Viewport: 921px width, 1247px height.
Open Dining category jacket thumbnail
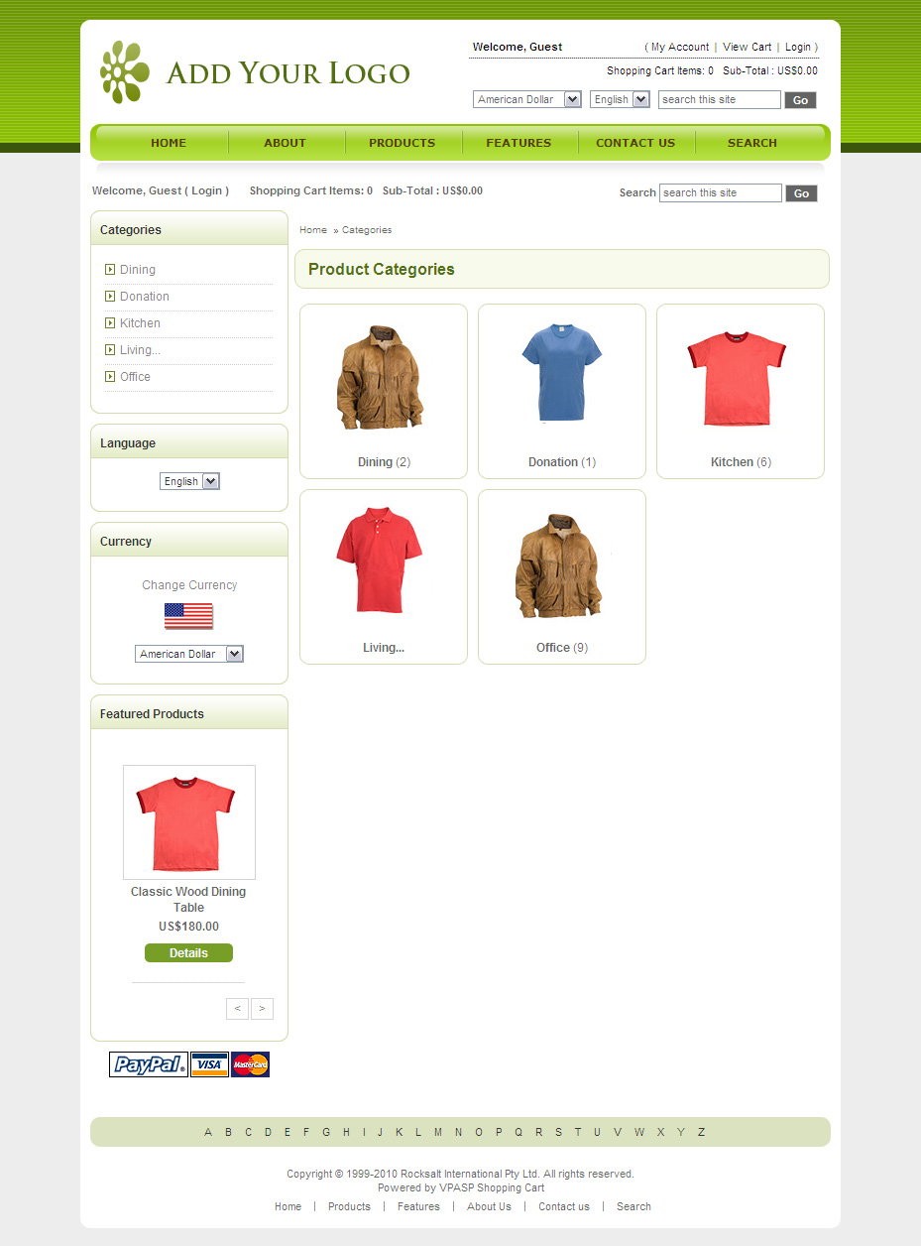380,377
